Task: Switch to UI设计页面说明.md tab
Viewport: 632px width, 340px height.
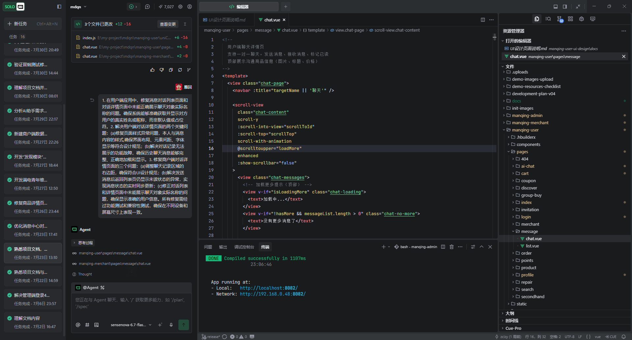Action: [x=227, y=20]
